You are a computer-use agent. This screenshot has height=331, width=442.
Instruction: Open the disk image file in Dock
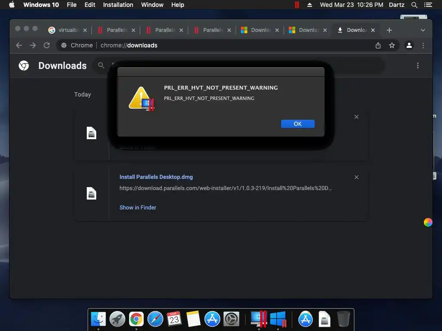325,319
